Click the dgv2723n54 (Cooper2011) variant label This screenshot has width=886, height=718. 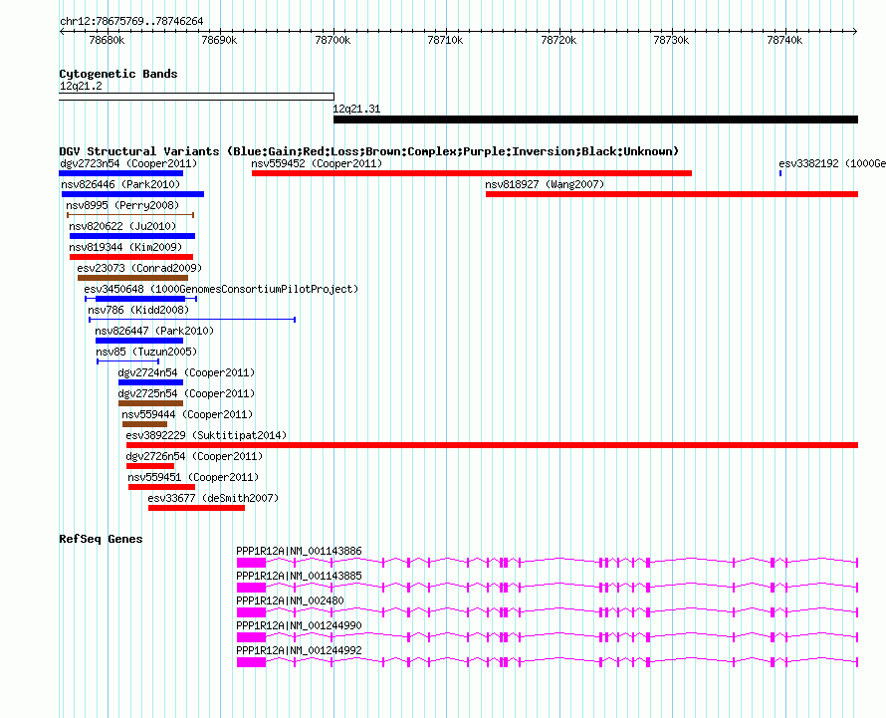coord(128,163)
